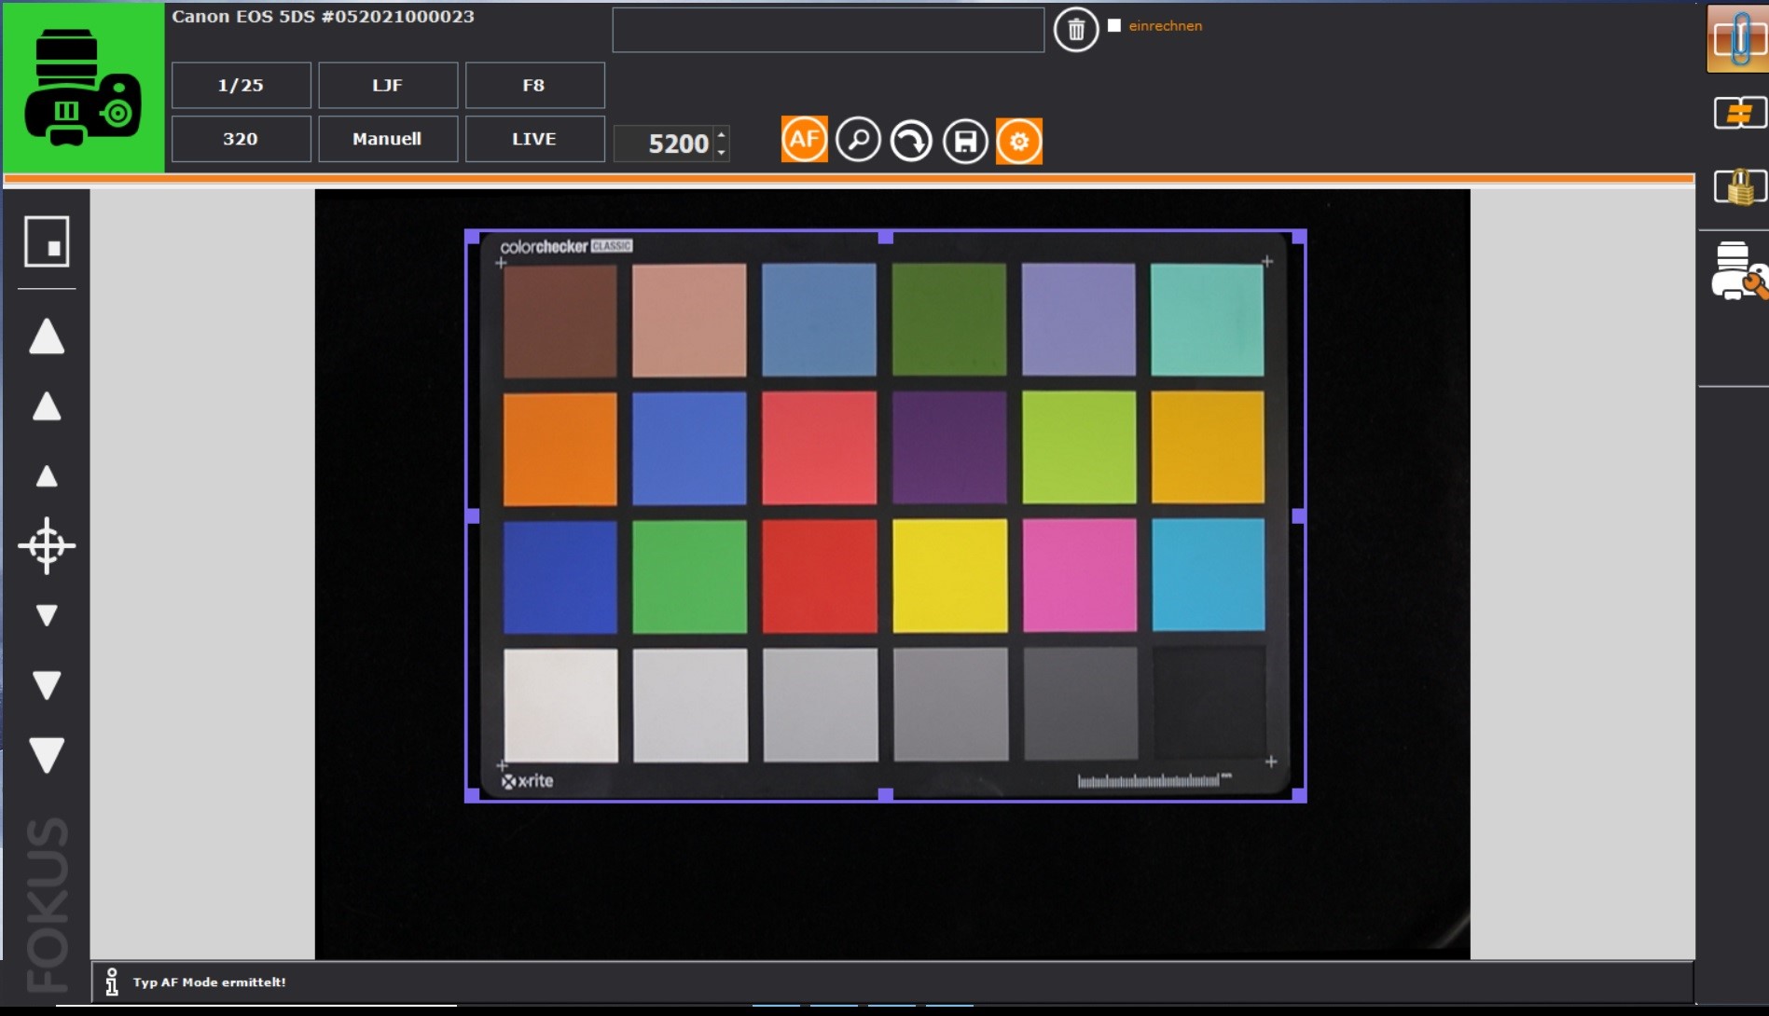Viewport: 1769px width, 1016px height.
Task: Click the green camera icon
Action: tap(83, 88)
